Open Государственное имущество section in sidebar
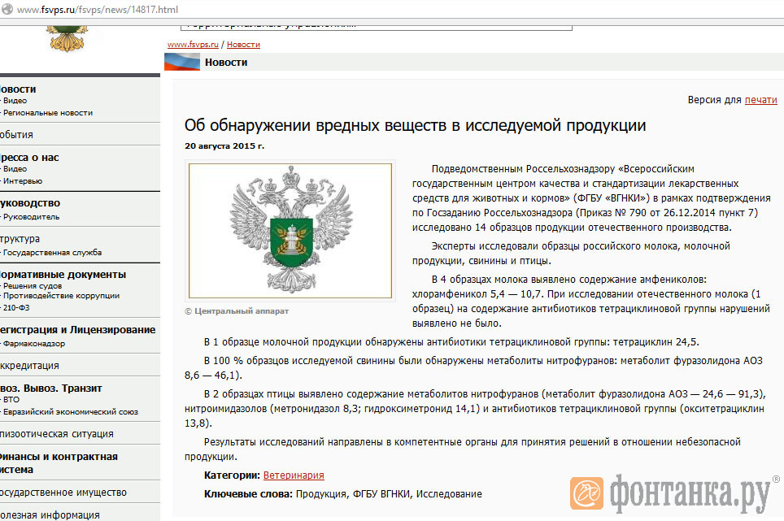The width and height of the screenshot is (784, 521). pos(63,493)
